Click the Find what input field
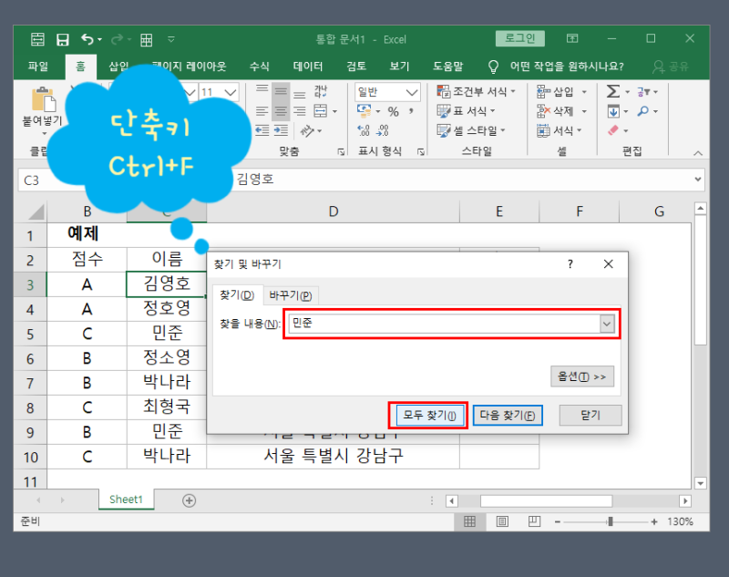This screenshot has height=577, width=729. (x=444, y=324)
